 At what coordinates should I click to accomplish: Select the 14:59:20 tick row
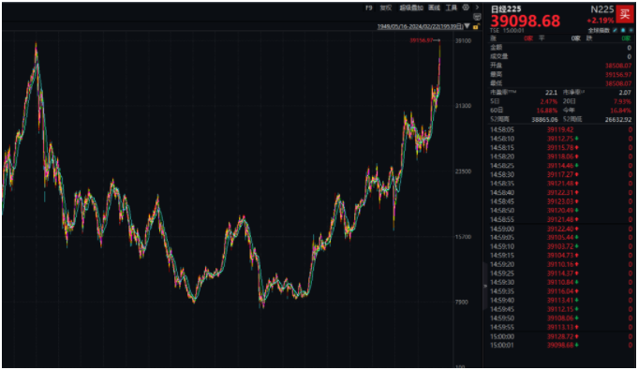coord(560,264)
